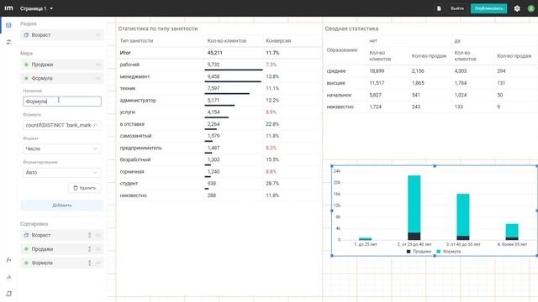The width and height of the screenshot is (538, 302).
Task: Select безработный table row
Action: (x=219, y=159)
